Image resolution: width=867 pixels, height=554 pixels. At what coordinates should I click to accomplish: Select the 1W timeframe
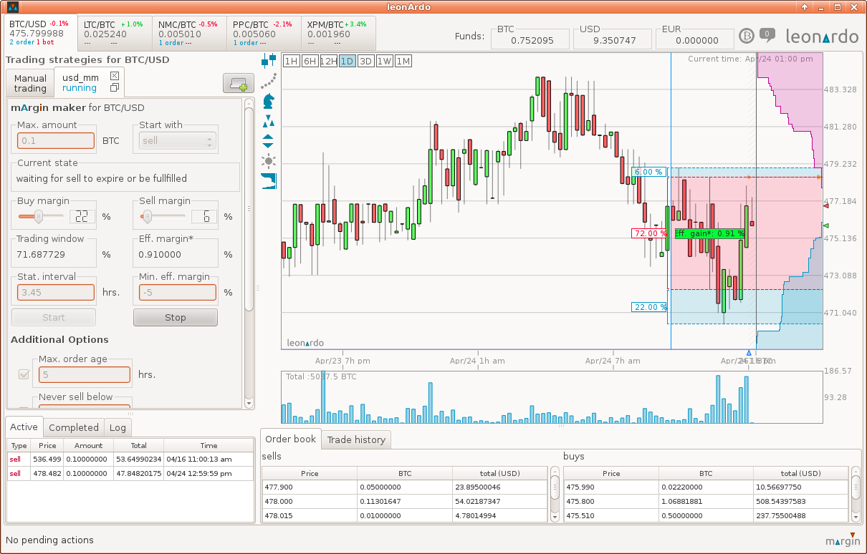pos(385,62)
